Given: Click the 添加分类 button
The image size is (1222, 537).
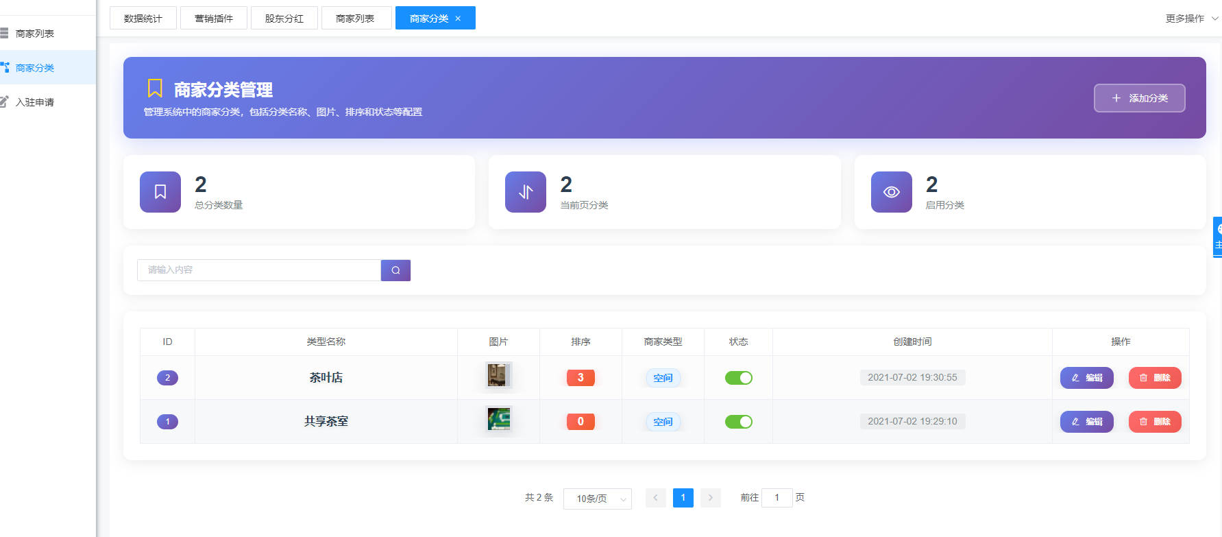Looking at the screenshot, I should (1139, 98).
